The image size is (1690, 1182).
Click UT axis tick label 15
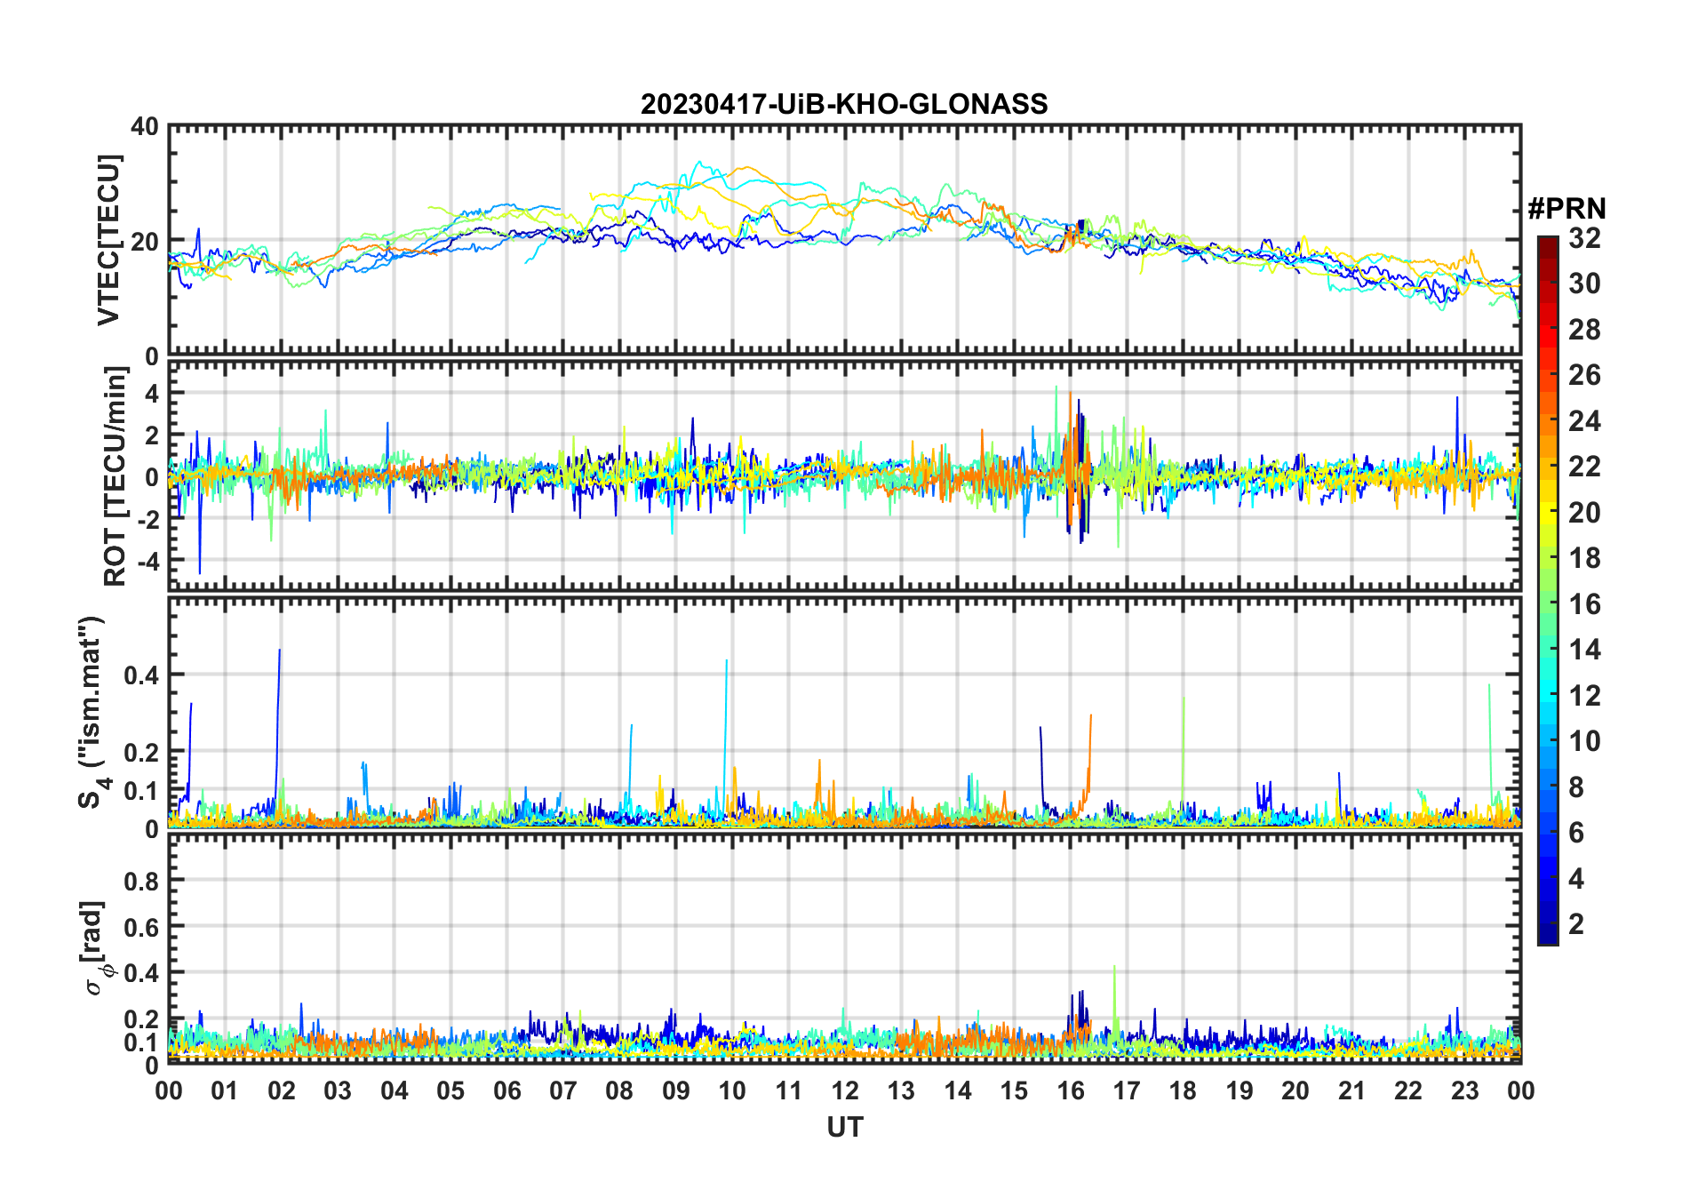[x=1014, y=1091]
